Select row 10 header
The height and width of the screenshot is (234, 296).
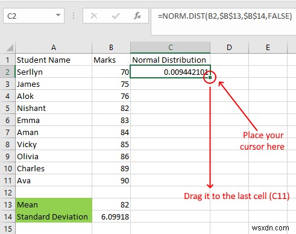[8, 168]
